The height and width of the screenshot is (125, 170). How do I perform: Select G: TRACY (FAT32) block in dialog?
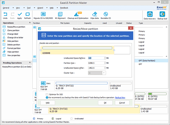[82, 86]
